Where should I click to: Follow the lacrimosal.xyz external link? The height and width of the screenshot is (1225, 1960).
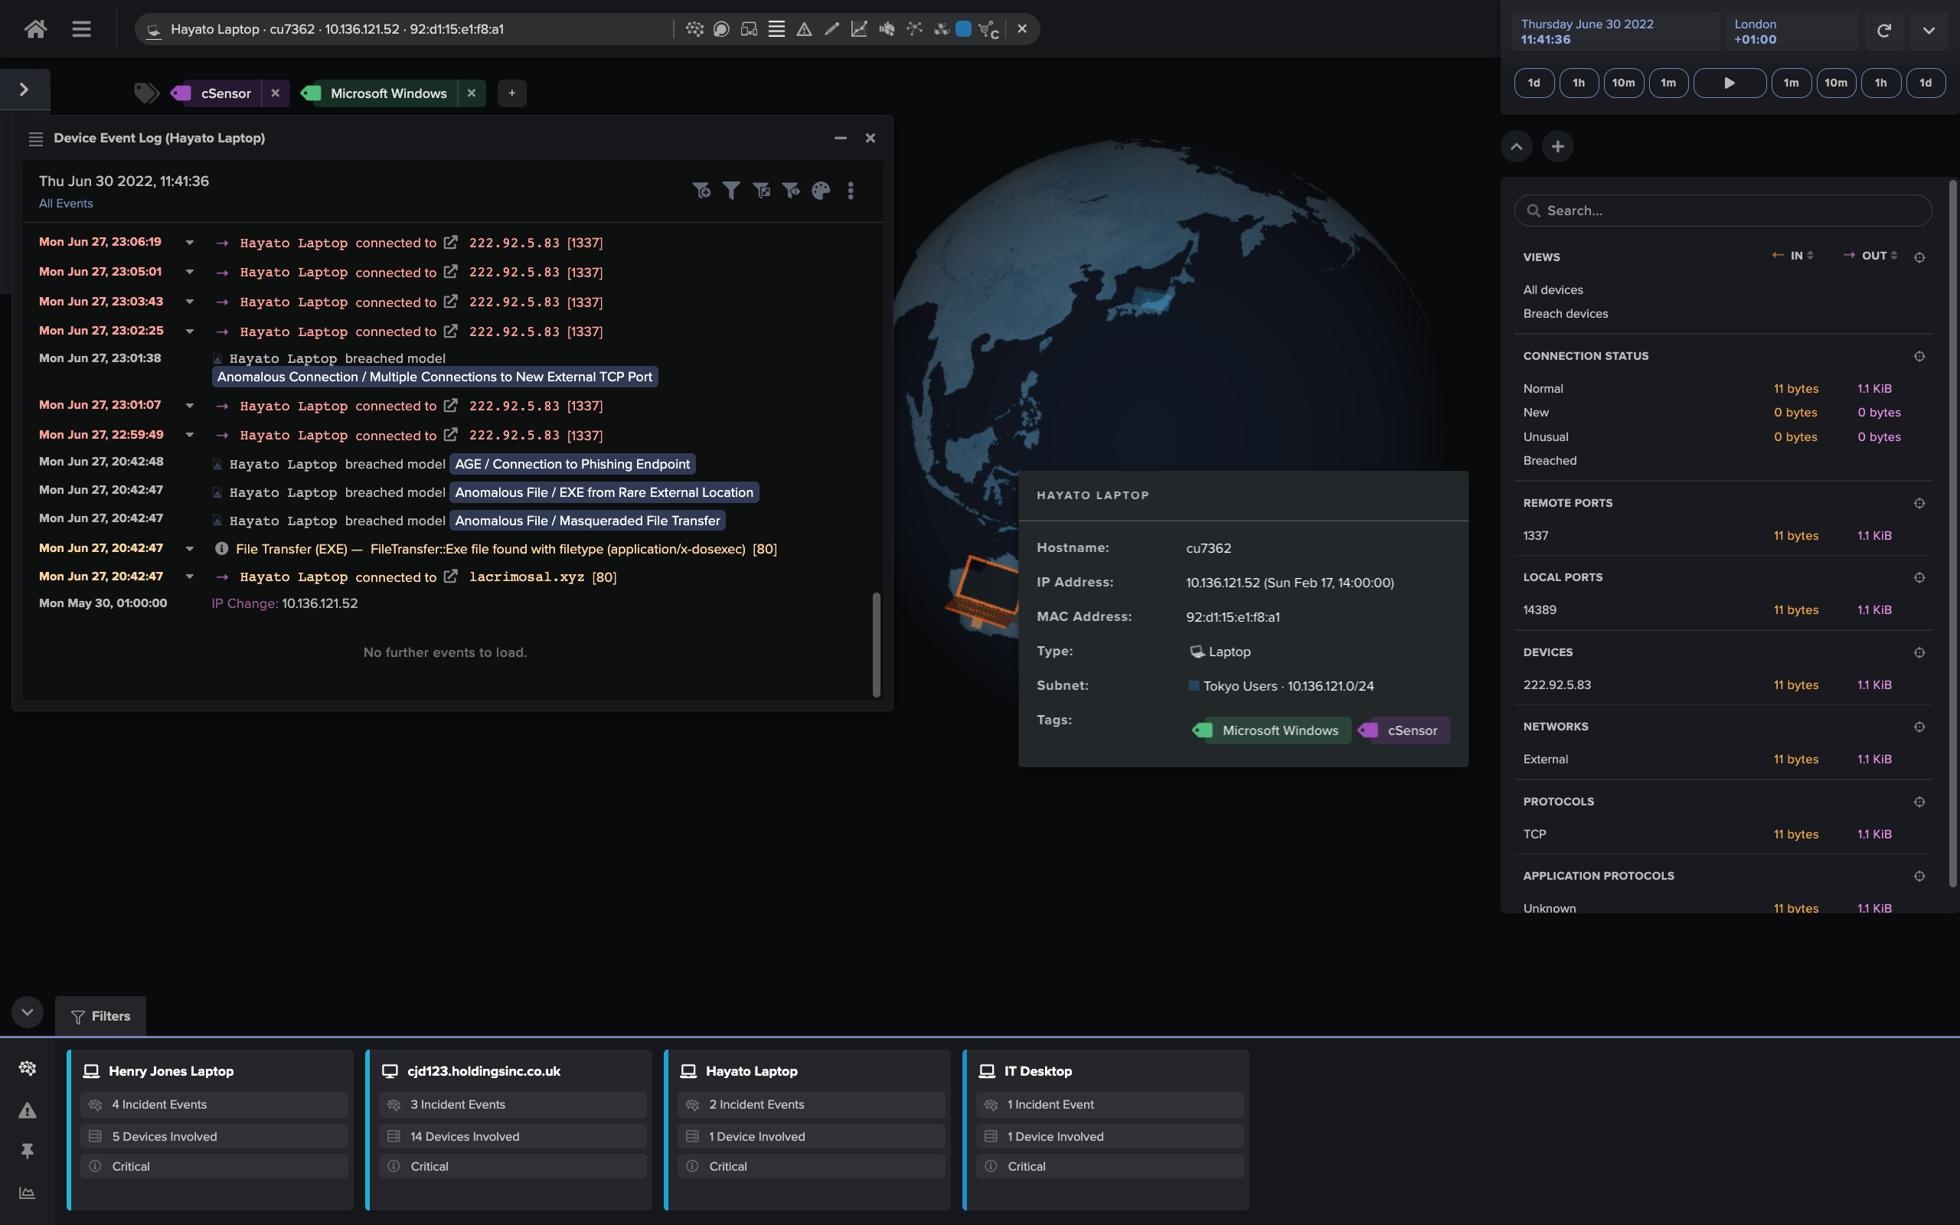pos(451,577)
